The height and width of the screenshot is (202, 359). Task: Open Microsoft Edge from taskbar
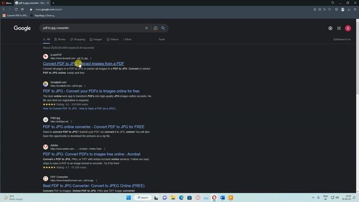181,198
